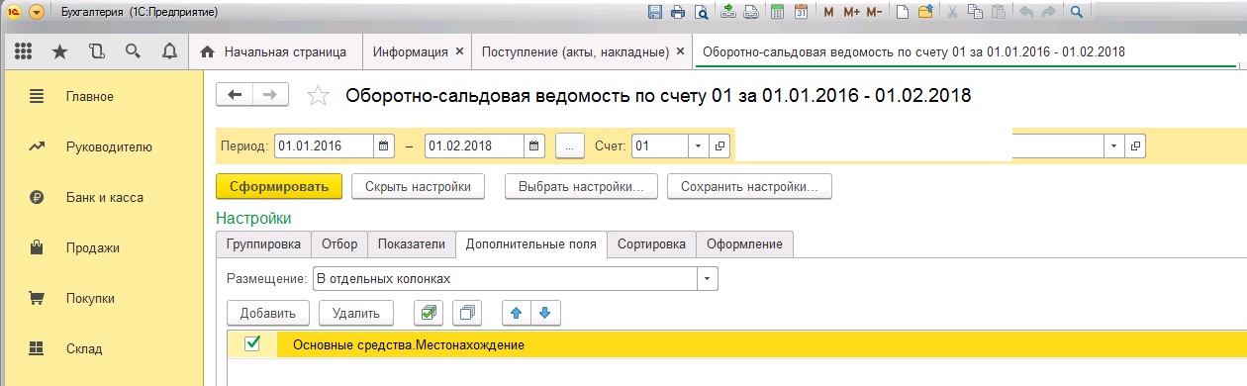Open calendar picker for start date 01.01.2016

click(384, 145)
